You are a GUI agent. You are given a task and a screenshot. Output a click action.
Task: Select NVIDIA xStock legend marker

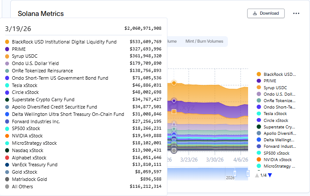[x=258, y=159]
